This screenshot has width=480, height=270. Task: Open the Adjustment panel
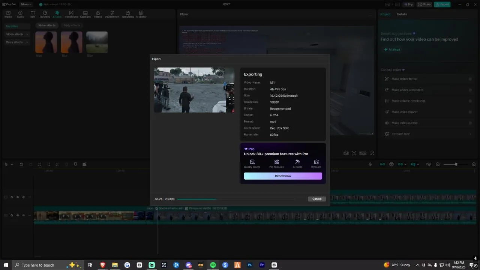coord(112,14)
